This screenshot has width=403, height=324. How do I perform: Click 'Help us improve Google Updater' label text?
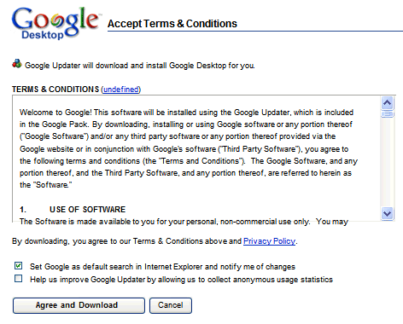coord(181,280)
